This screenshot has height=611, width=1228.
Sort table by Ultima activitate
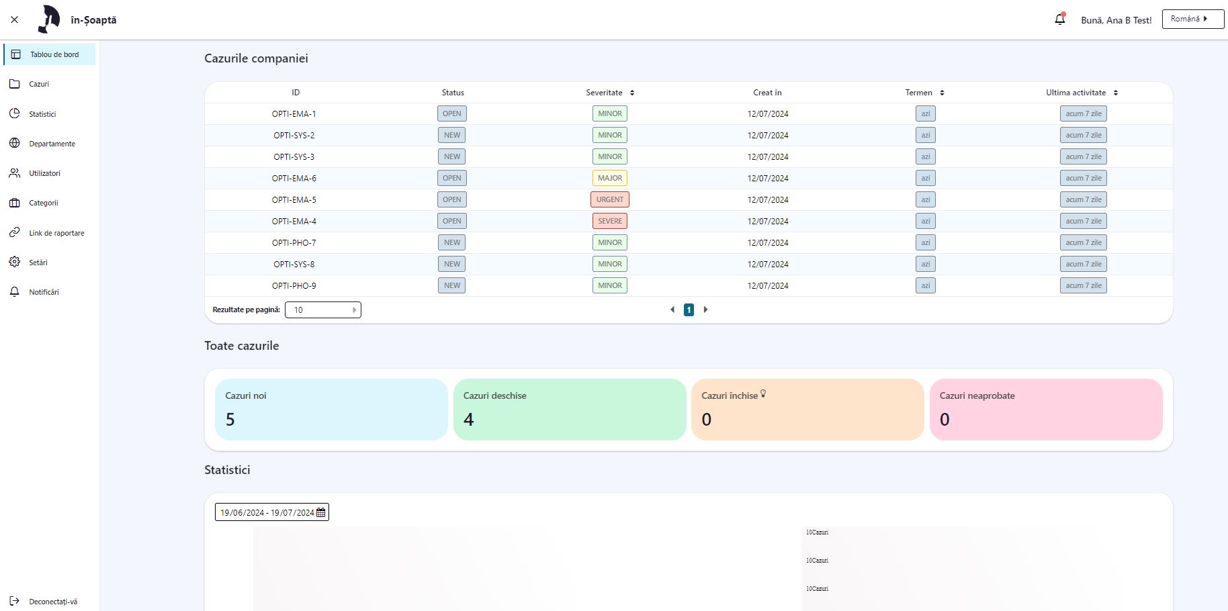(x=1115, y=93)
